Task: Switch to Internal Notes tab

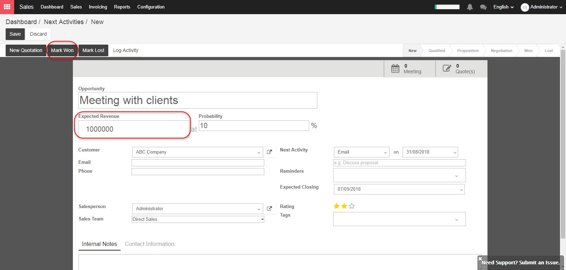Action: click(x=99, y=244)
